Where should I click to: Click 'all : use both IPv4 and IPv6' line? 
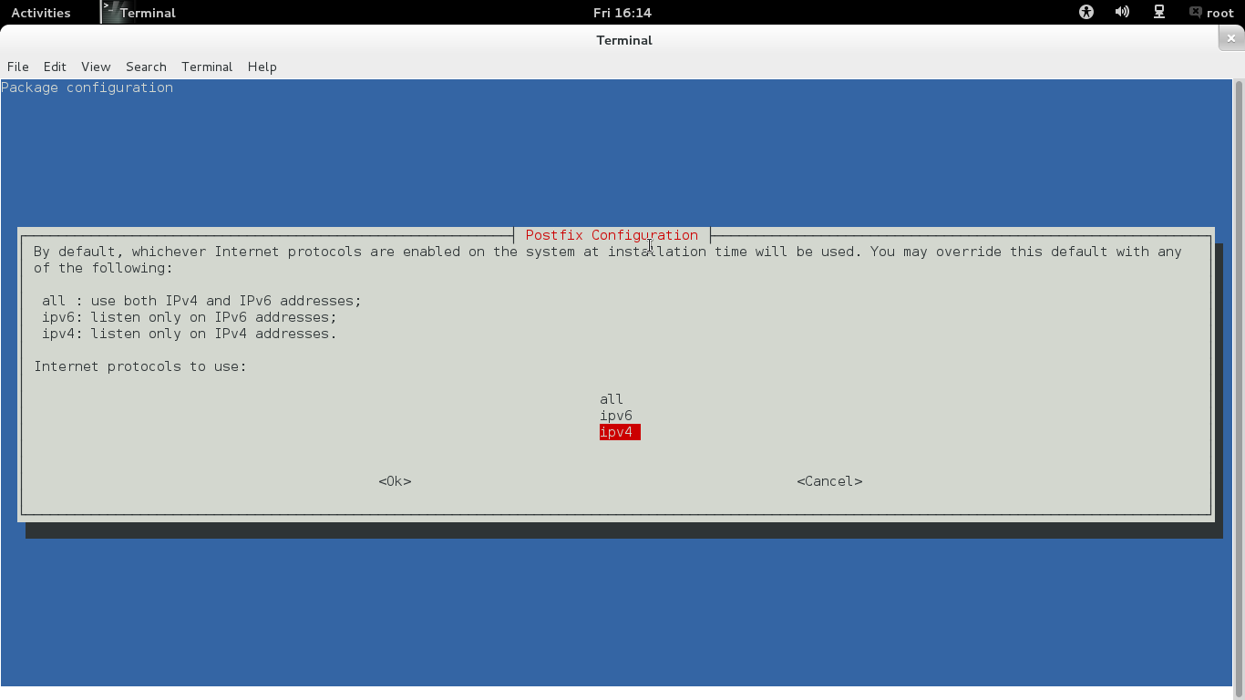(x=201, y=301)
